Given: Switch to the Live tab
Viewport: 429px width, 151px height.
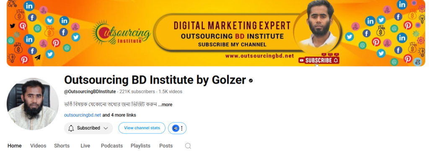Looking at the screenshot, I should (85, 146).
